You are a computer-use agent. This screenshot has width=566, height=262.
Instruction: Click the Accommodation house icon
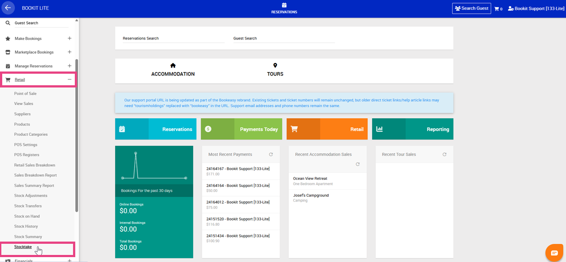[173, 65]
